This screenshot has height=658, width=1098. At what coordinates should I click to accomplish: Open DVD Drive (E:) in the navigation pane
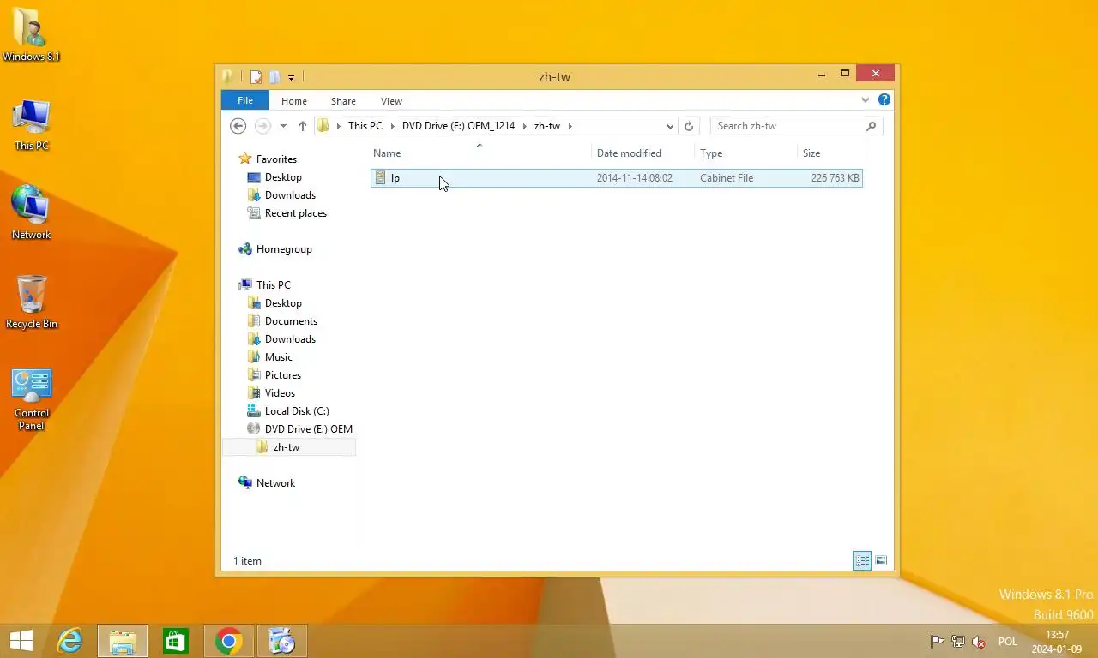pos(310,429)
